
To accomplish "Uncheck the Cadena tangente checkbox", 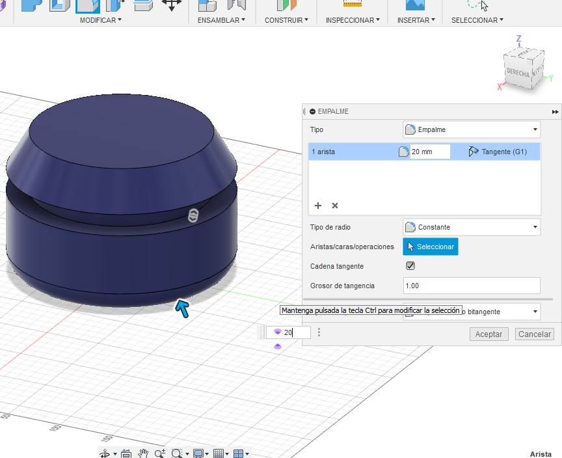I will (410, 266).
